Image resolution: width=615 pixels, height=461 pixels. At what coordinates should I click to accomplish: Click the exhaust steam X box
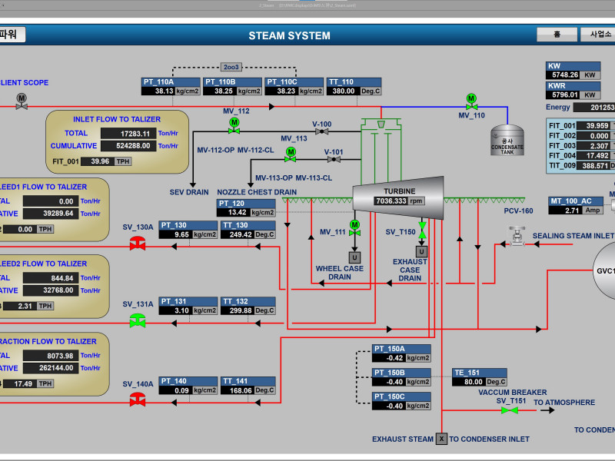pyautogui.click(x=441, y=439)
